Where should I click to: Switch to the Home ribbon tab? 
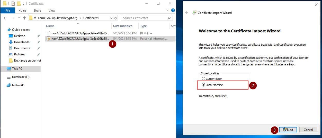coord(22,11)
